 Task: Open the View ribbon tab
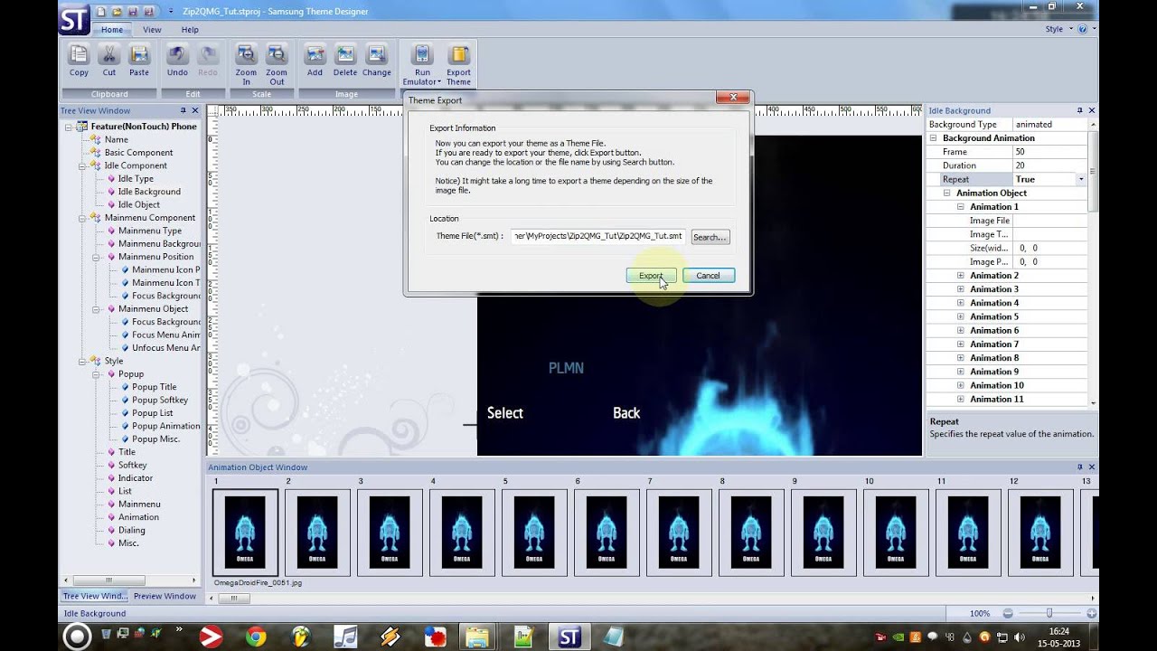(x=152, y=30)
